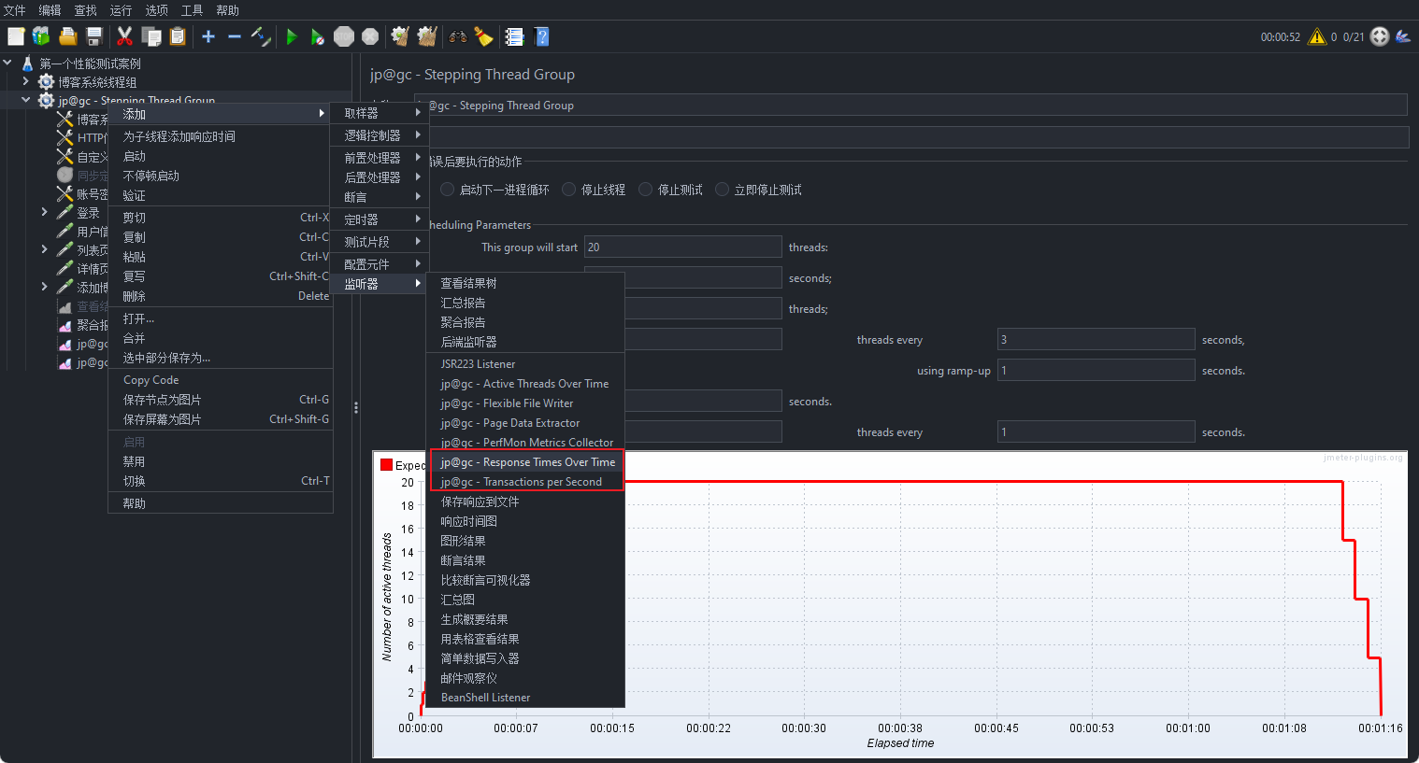Image resolution: width=1419 pixels, height=763 pixels.
Task: Click the Copy toolbar icon
Action: click(x=151, y=36)
